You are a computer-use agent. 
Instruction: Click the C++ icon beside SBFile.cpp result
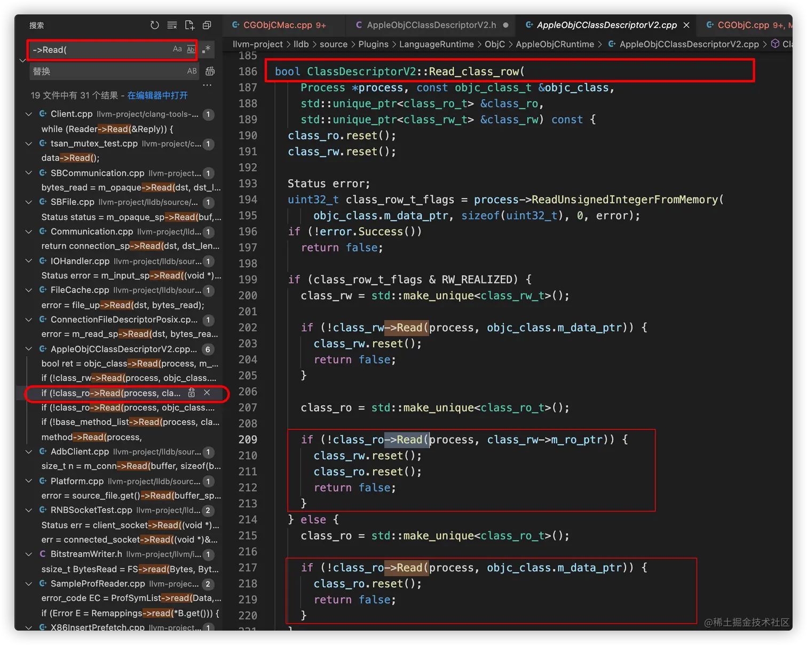(x=43, y=202)
